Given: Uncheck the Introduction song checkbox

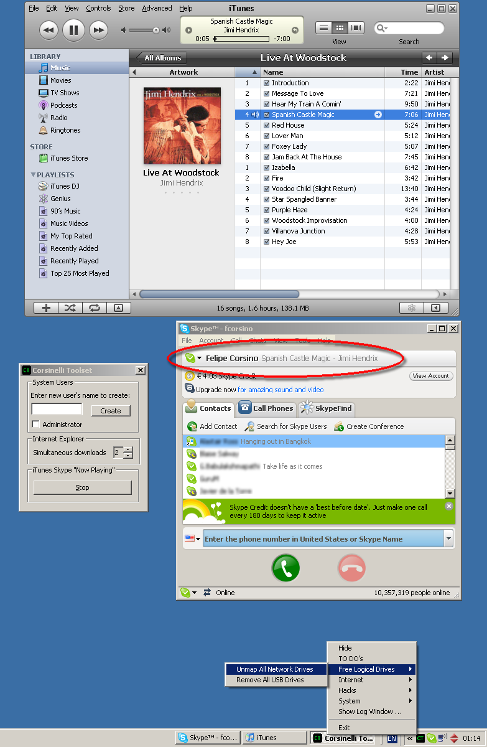Looking at the screenshot, I should 267,83.
